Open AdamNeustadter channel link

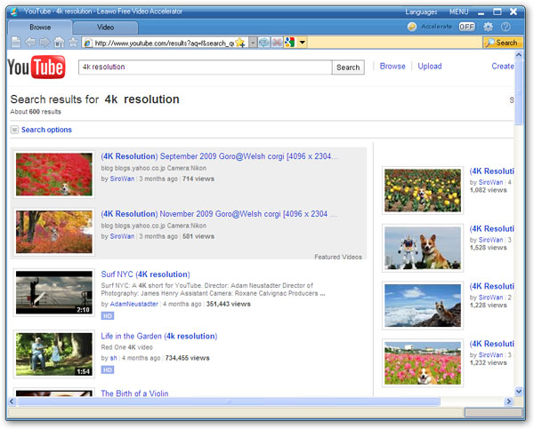pos(133,304)
